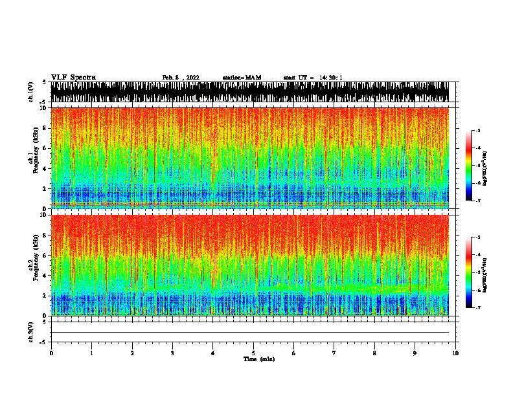Click the "-7" label on ch.2 color bar
Screen dimensions: 513x396
pos(478,307)
